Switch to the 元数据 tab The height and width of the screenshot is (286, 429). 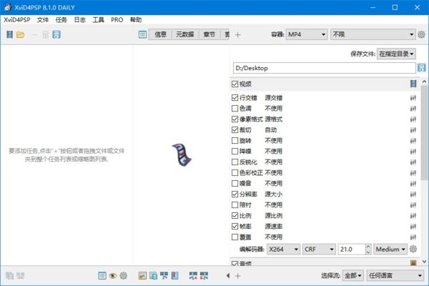point(184,34)
